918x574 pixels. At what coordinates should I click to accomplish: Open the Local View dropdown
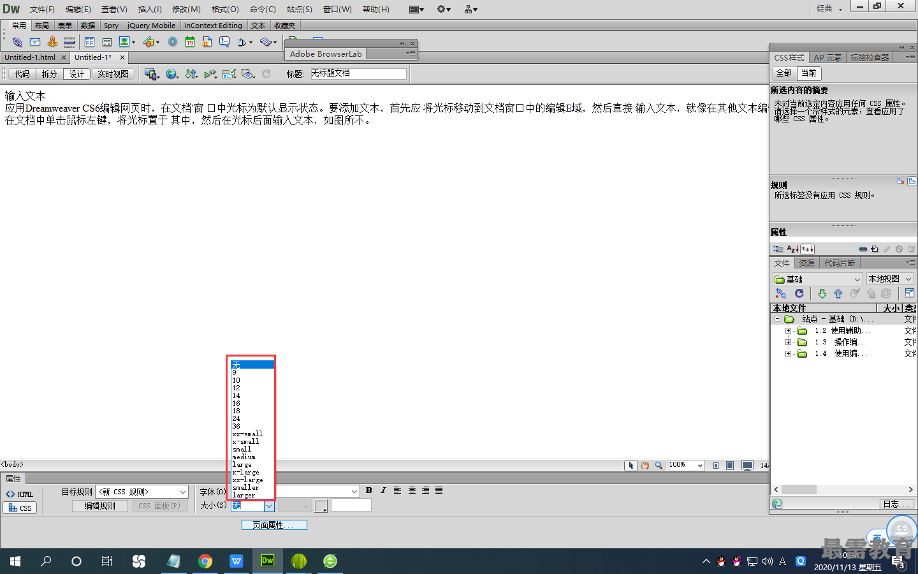pyautogui.click(x=908, y=279)
